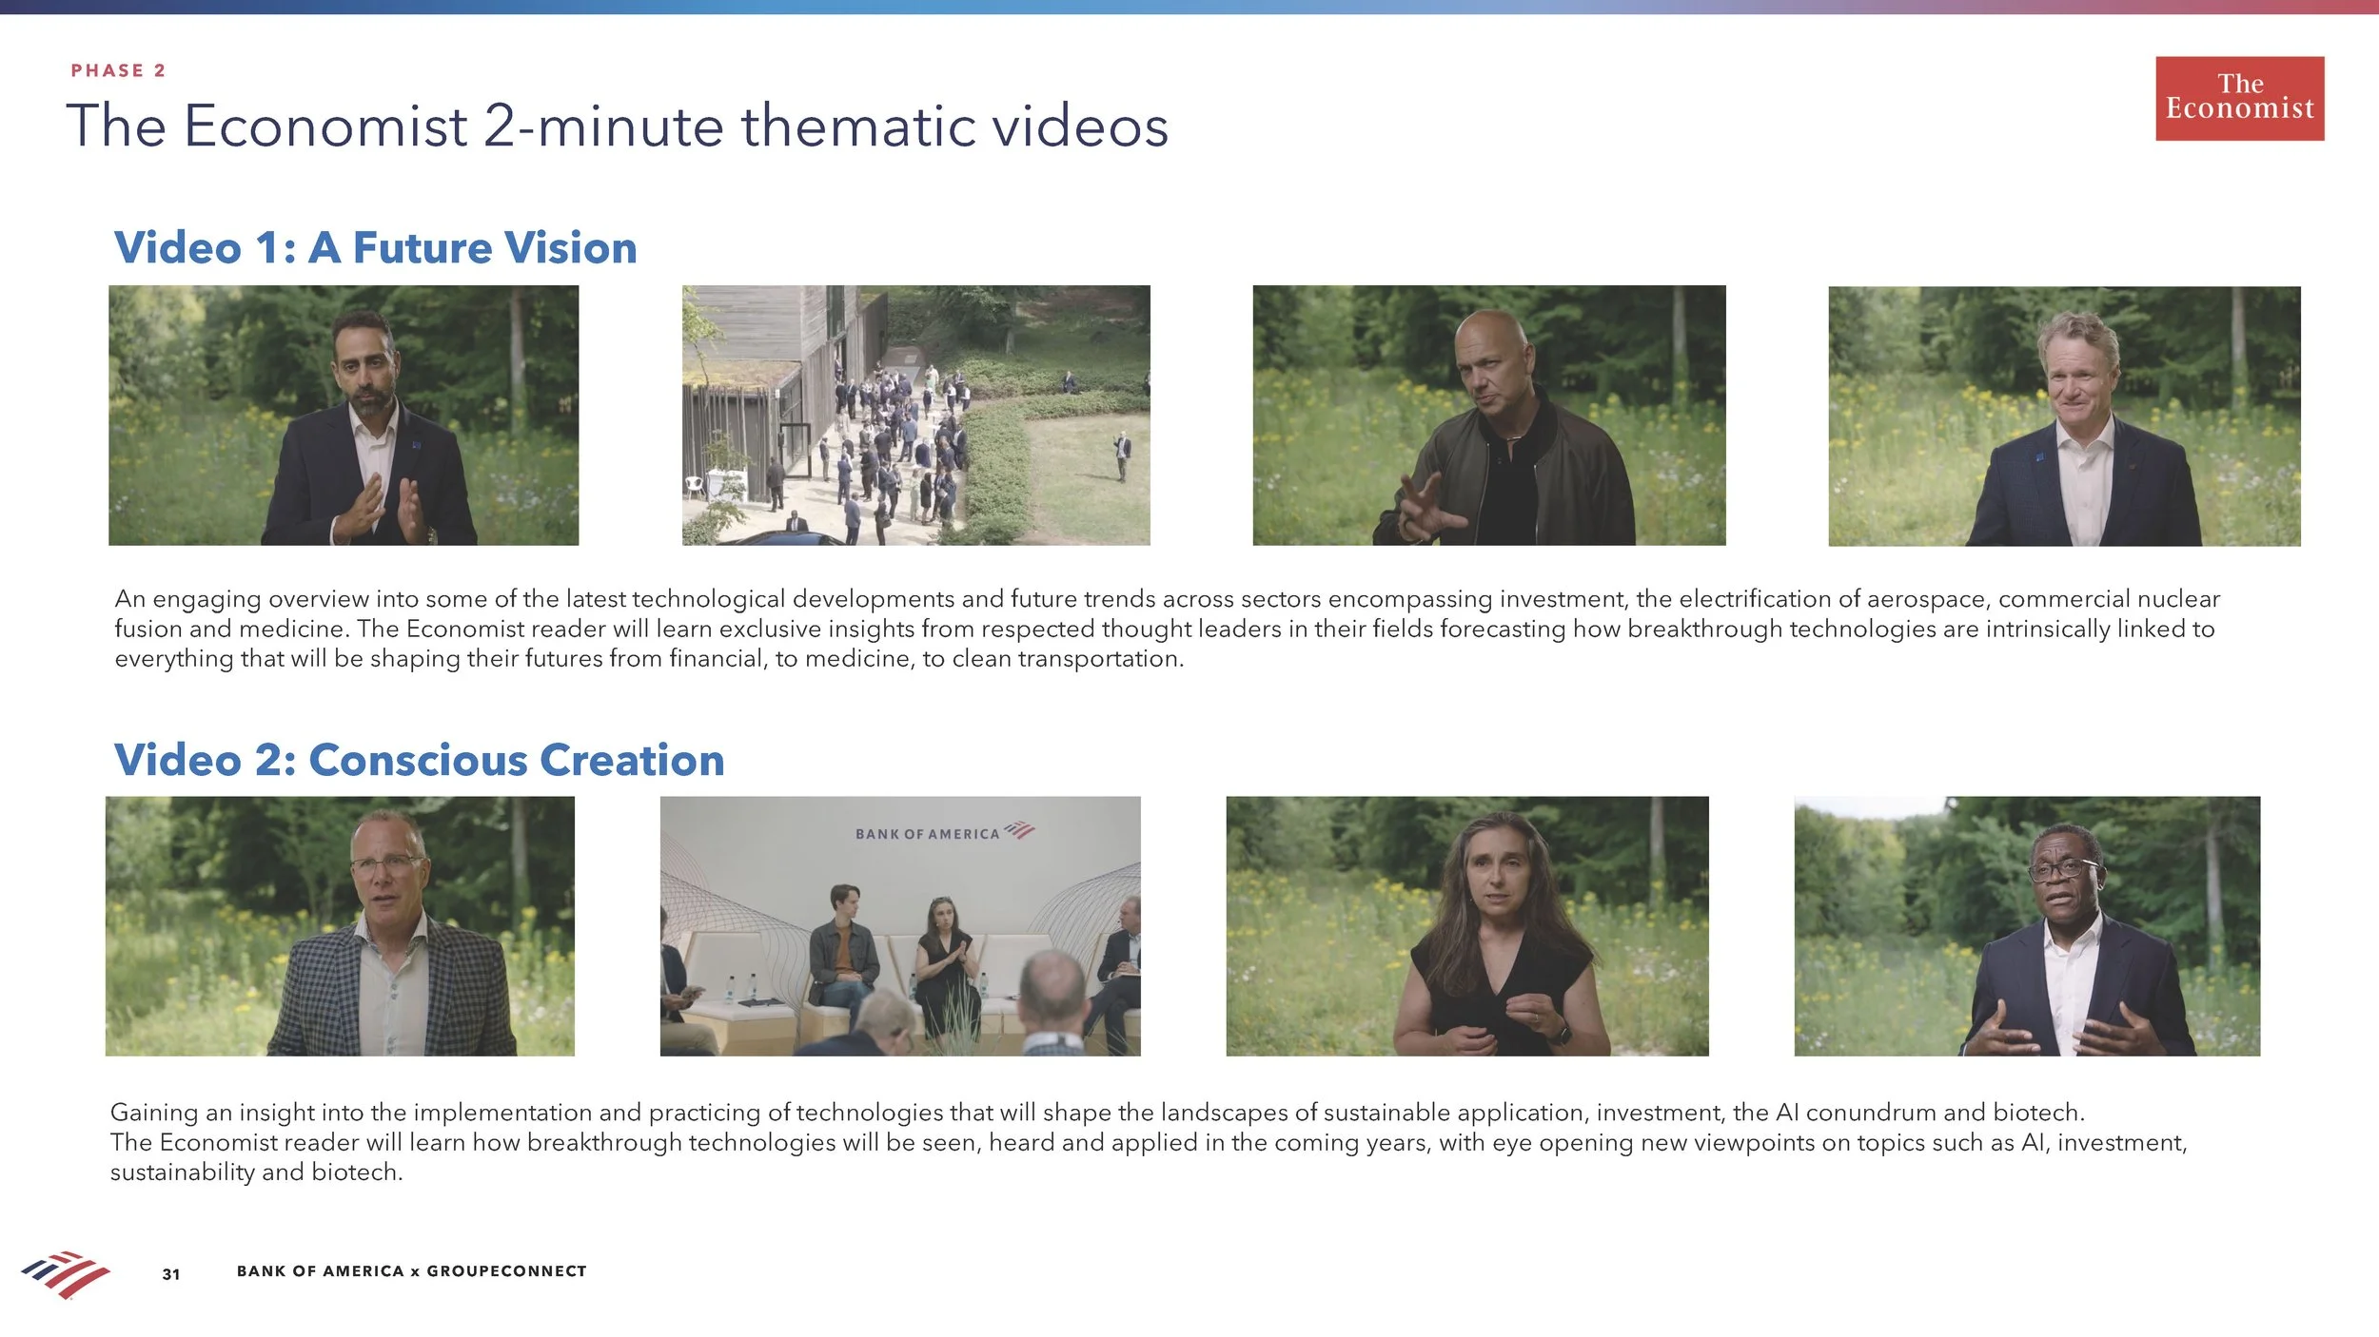Open thumbnail of bearded man in dark suit
The image size is (2379, 1337).
point(344,416)
